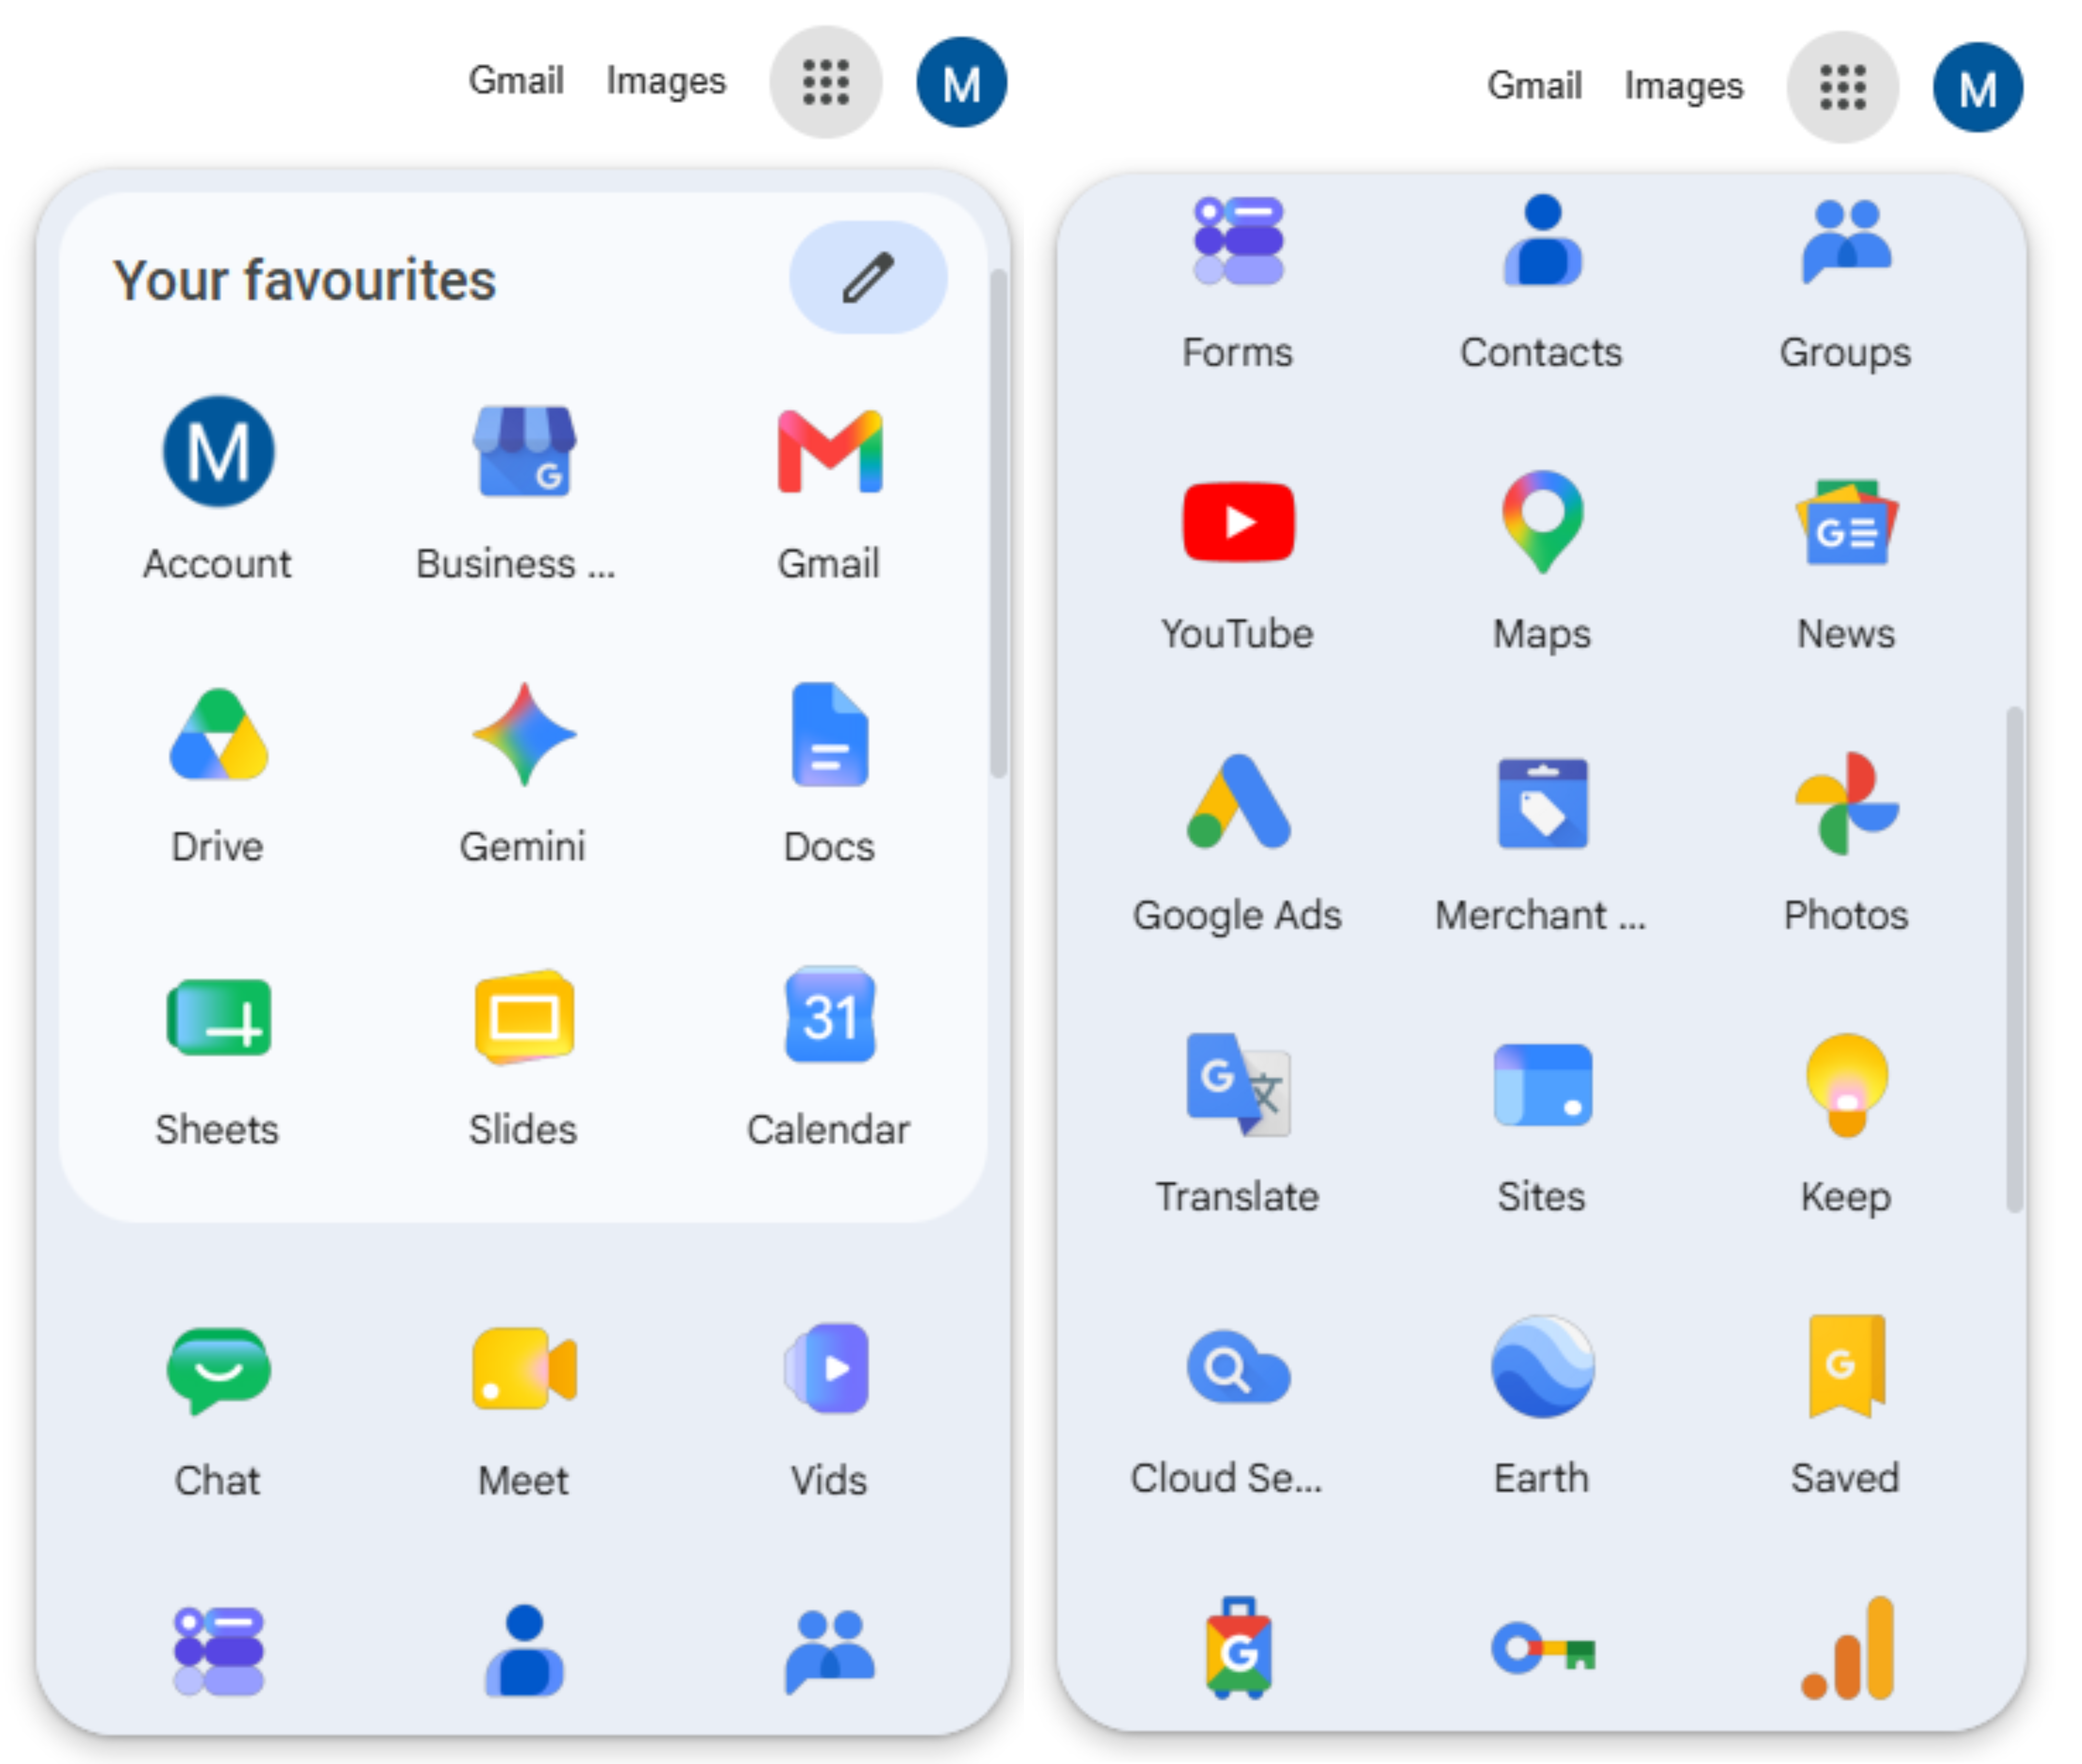This screenshot has width=2082, height=1764.
Task: Open the Images link in left header
Action: point(666,82)
